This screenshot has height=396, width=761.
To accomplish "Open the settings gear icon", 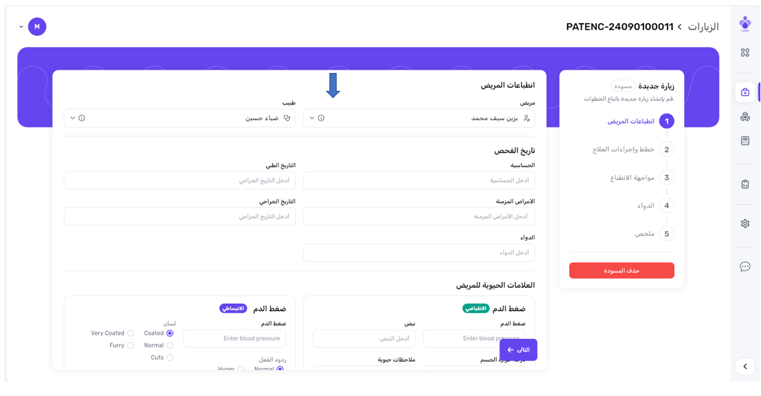I will [x=745, y=224].
